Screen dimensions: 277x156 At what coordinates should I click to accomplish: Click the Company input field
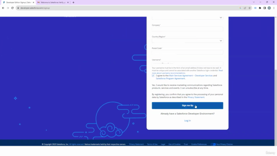tap(187, 29)
